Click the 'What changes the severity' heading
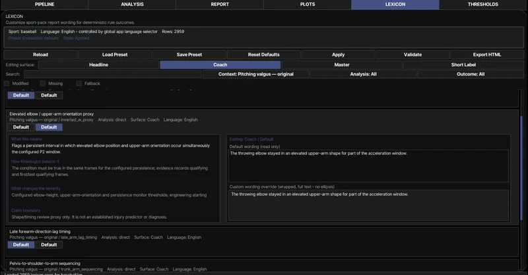 pyautogui.click(x=36, y=188)
